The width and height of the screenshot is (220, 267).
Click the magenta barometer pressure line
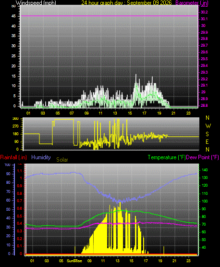[x=109, y=16]
